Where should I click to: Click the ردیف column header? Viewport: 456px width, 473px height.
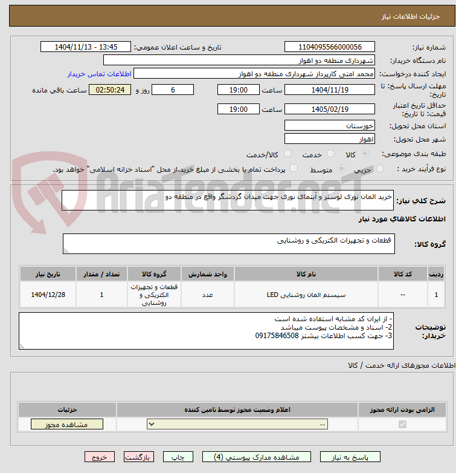(436, 274)
